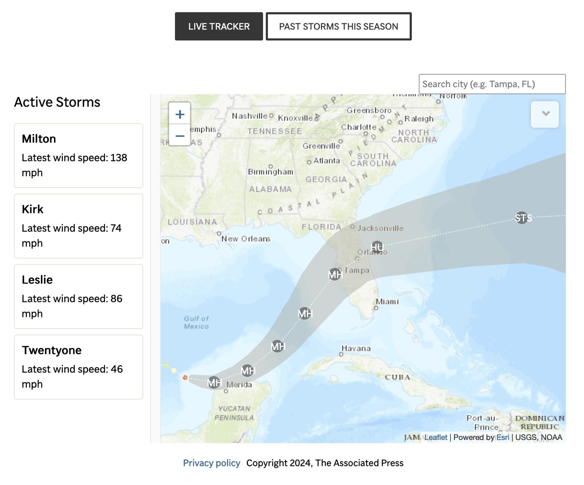Open the Esri attribution link
The width and height of the screenshot is (584, 485).
coord(503,437)
